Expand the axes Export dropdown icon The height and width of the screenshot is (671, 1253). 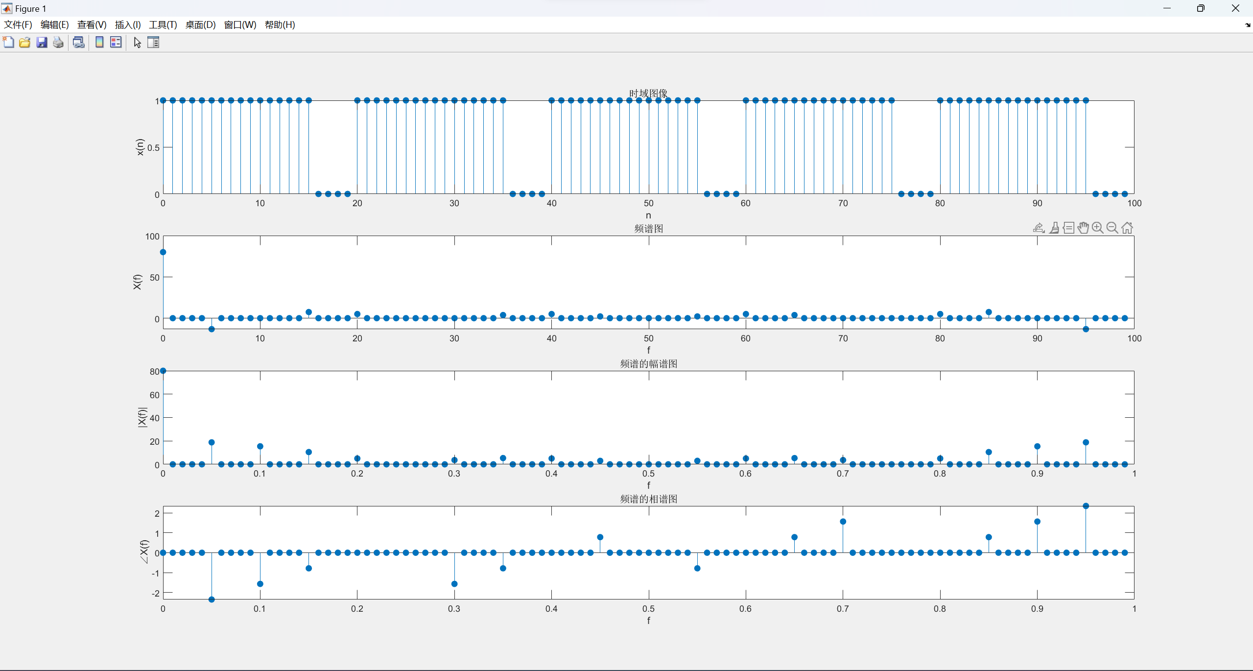tap(1039, 228)
